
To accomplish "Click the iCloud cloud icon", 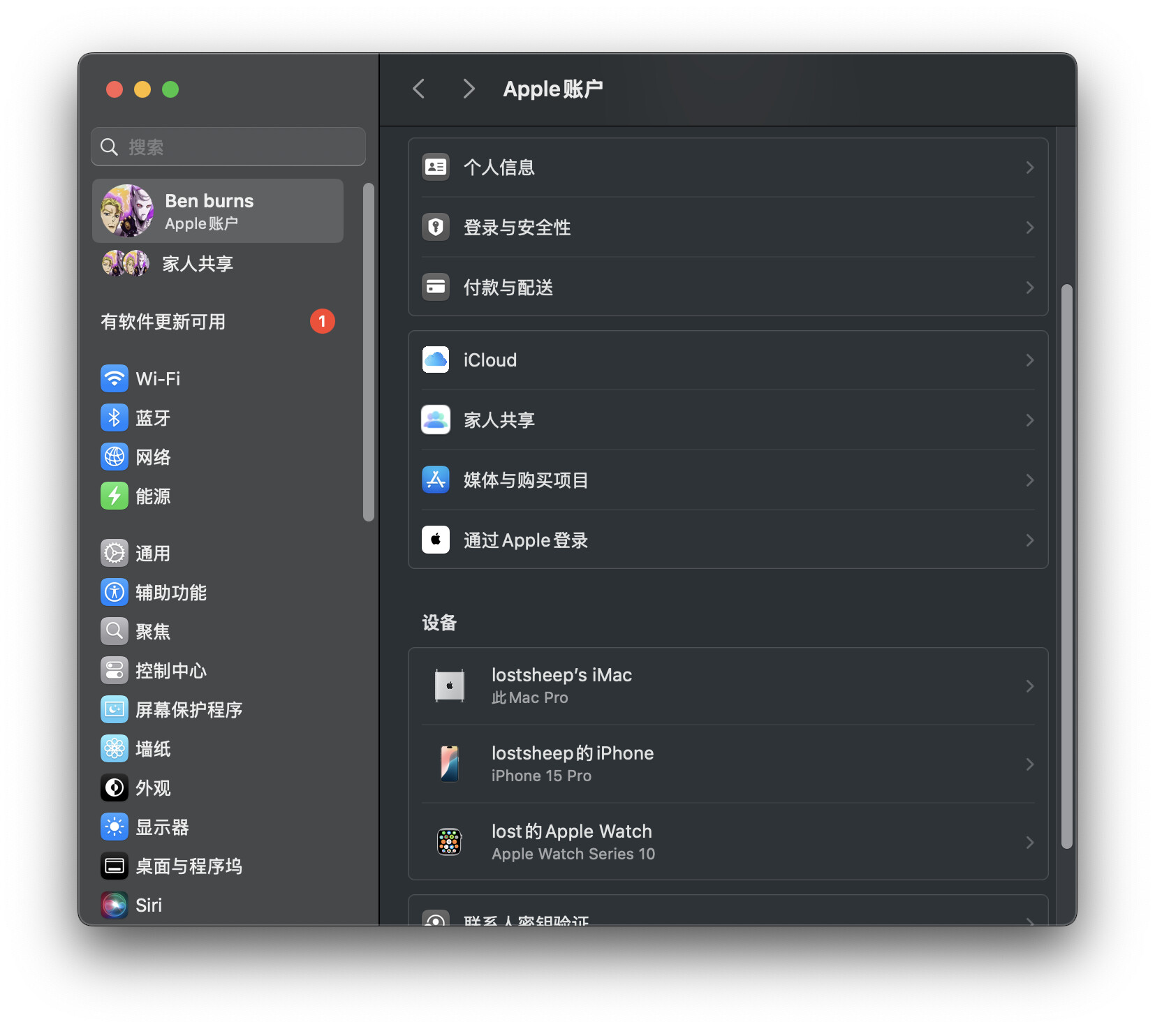I will [x=436, y=360].
